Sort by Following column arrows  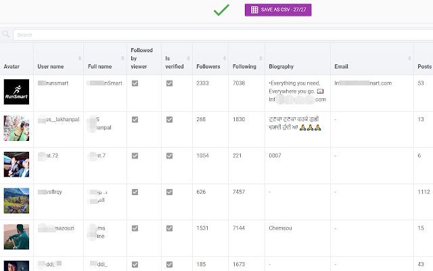coord(260,59)
